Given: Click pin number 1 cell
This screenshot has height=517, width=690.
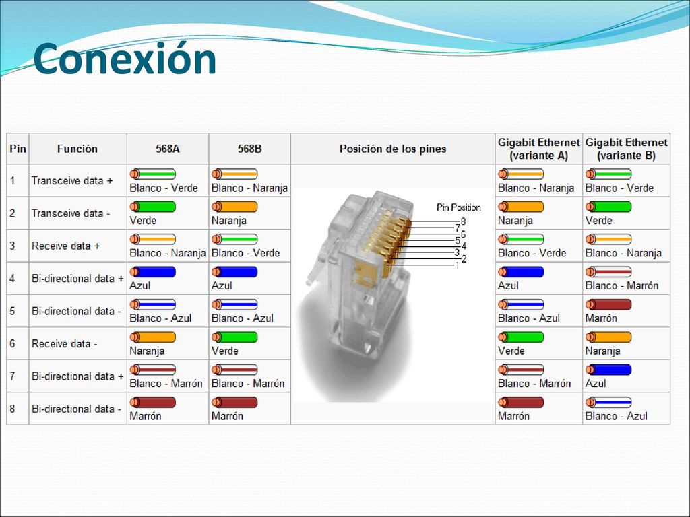Looking at the screenshot, I should coord(18,180).
